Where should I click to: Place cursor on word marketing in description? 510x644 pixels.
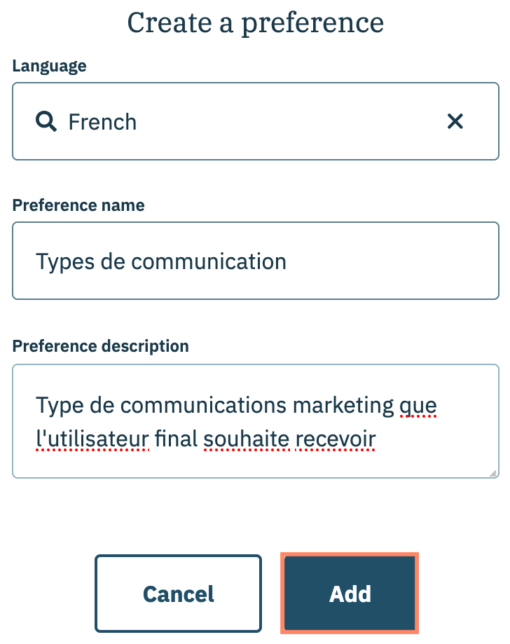click(x=343, y=404)
